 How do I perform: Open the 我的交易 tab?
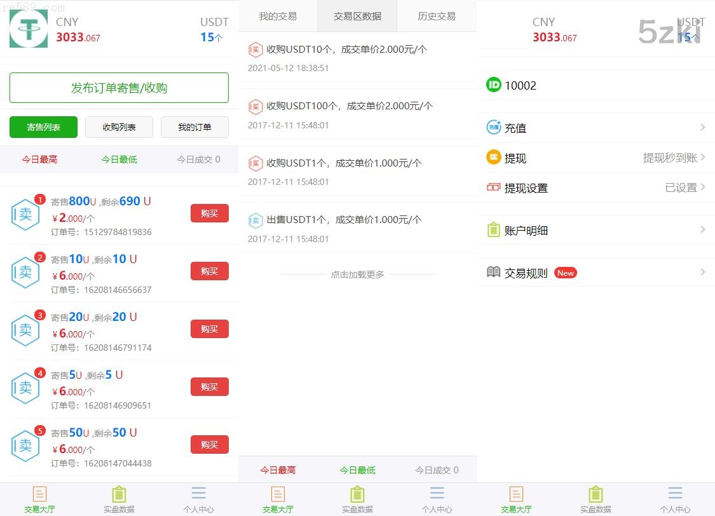point(278,17)
